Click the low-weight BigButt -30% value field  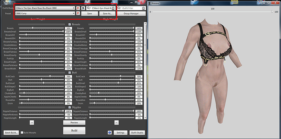point(68,90)
